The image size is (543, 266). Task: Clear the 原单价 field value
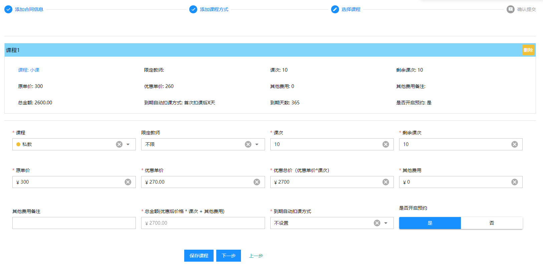[x=128, y=182]
